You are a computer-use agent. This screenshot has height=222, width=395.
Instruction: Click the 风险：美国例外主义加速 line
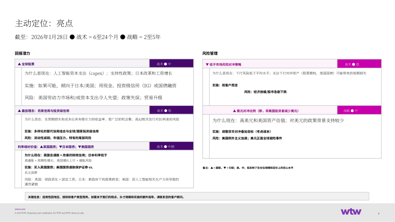pyautogui.click(x=247, y=138)
